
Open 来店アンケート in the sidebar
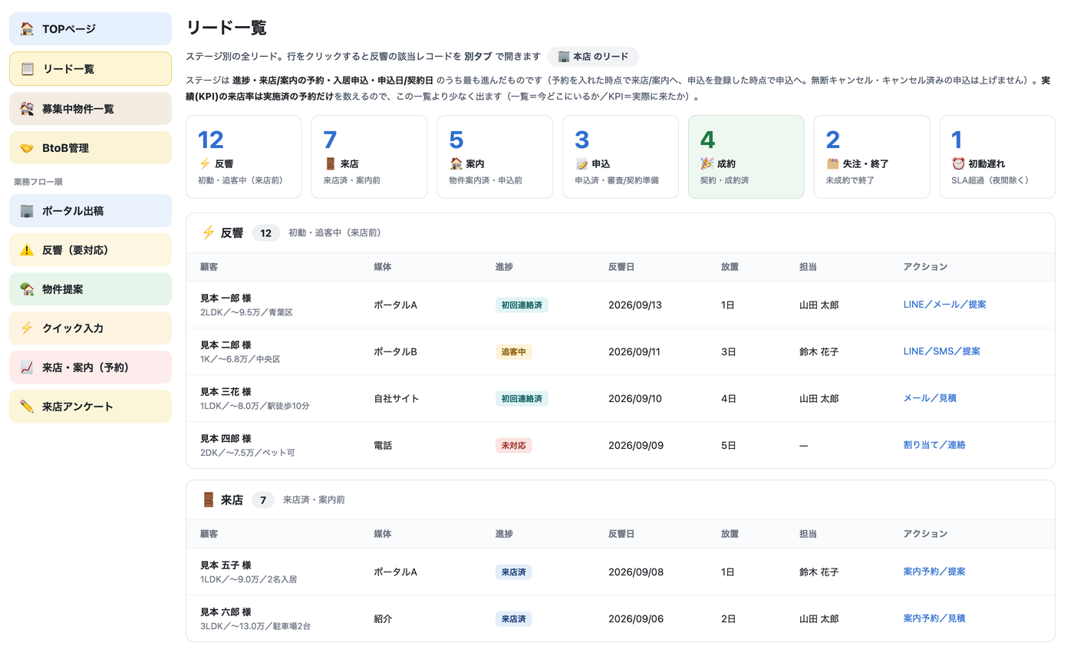click(x=91, y=407)
